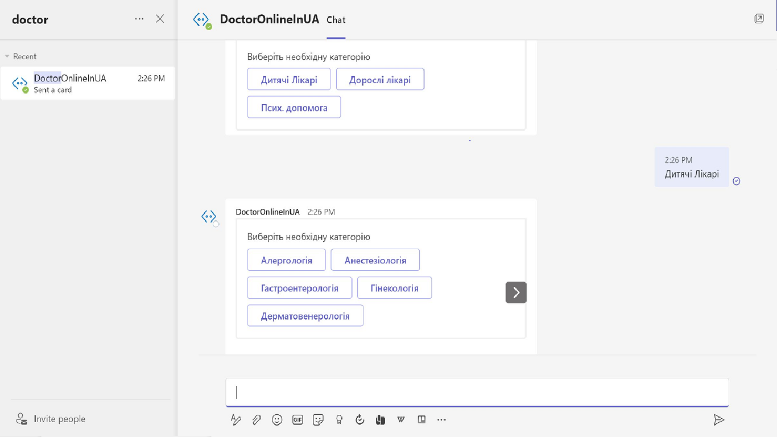This screenshot has height=437, width=777.
Task: Open the sticker picker
Action: click(x=319, y=420)
